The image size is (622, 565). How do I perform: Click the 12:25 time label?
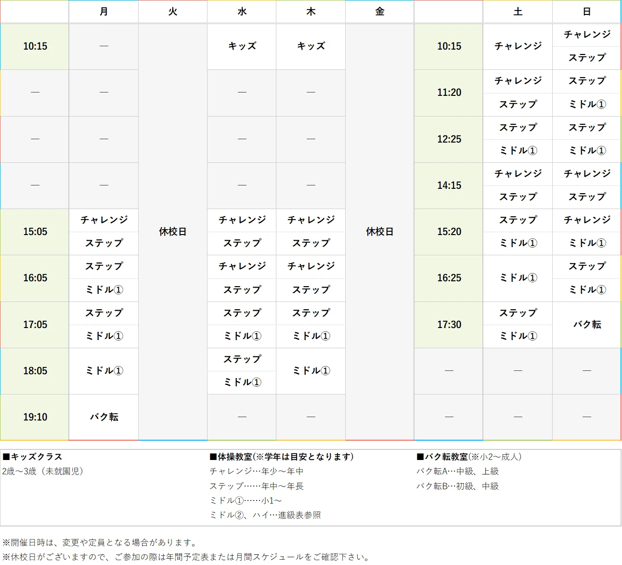(x=448, y=139)
